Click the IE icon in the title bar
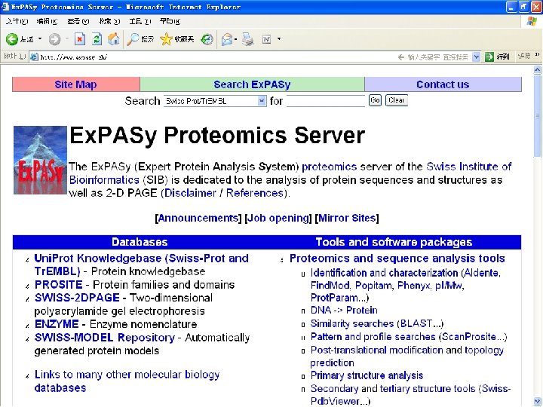Viewport: 543px width, 407px height. click(x=5, y=7)
